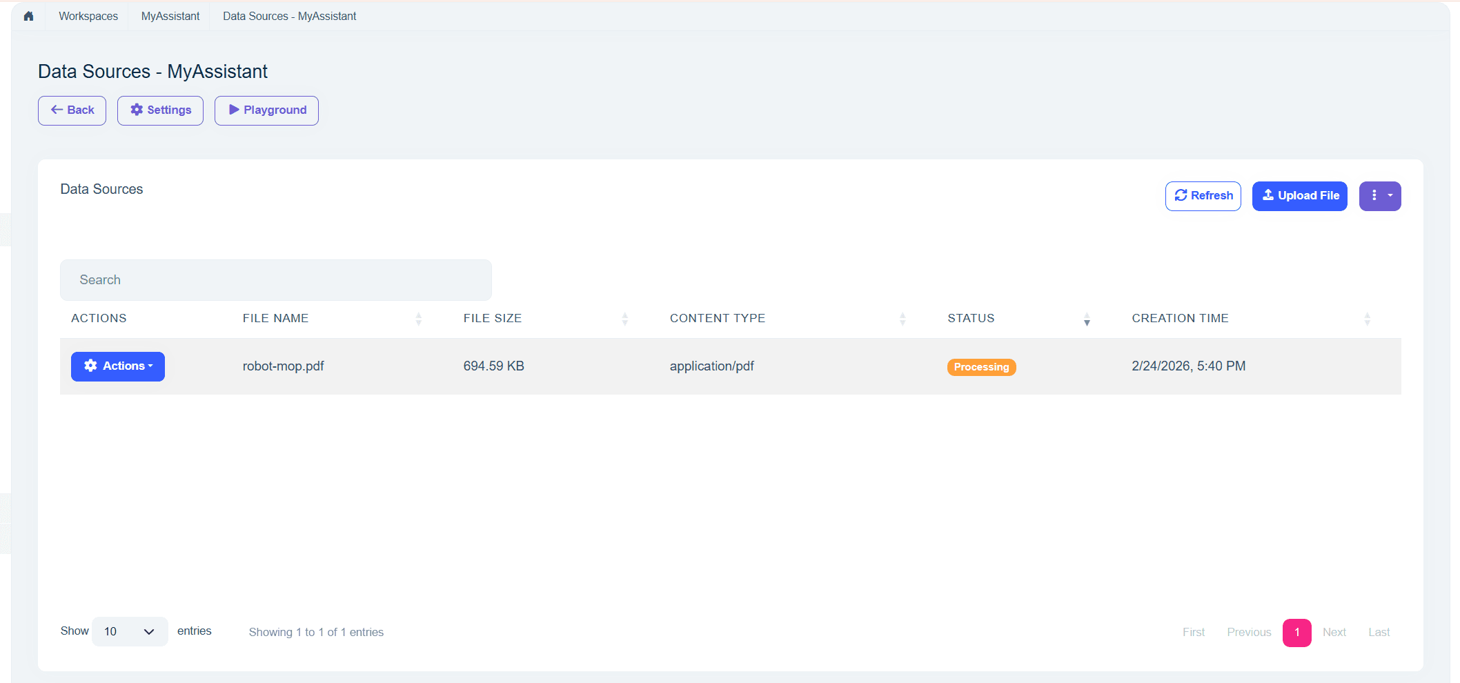Go back using the left arrow button

tap(72, 110)
